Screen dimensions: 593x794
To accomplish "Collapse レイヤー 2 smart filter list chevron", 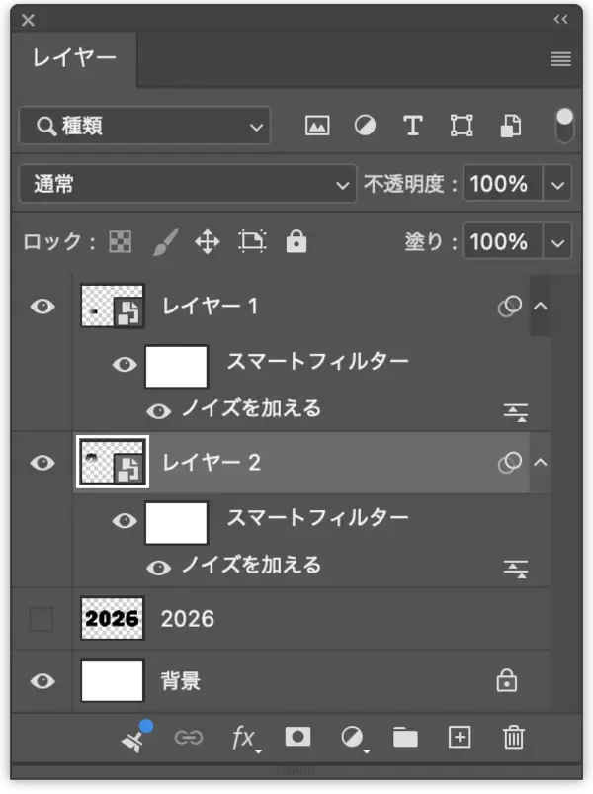I will point(541,462).
